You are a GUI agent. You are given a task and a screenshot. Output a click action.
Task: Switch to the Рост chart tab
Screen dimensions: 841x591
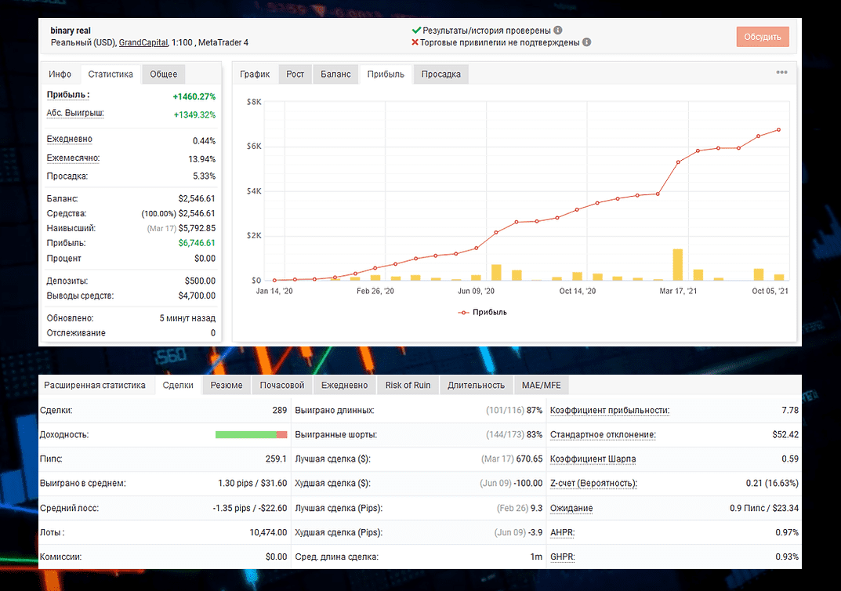tap(295, 74)
